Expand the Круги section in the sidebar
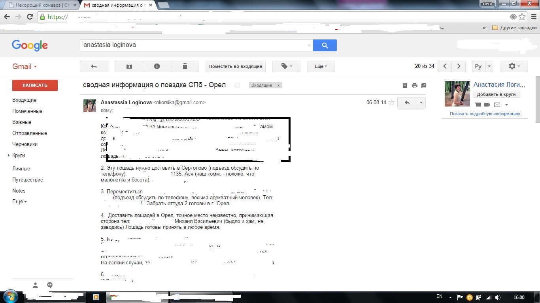The image size is (540, 303). (9, 155)
